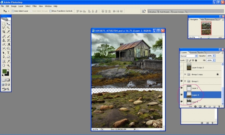Click the foreground green color swatch
The width and height of the screenshot is (225, 135).
pyautogui.click(x=4, y=71)
